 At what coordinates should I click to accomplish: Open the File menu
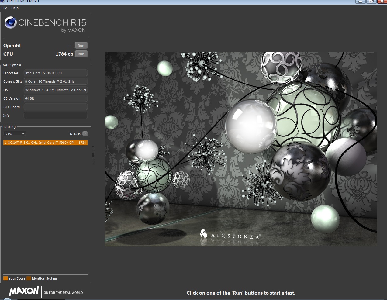(x=4, y=8)
